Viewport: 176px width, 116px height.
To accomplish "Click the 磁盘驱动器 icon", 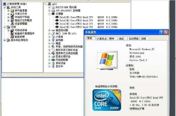I will click(53, 30).
